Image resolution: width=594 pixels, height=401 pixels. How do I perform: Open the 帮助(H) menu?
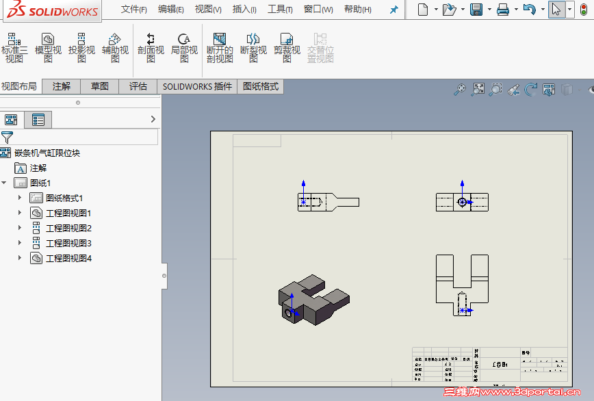tap(358, 10)
